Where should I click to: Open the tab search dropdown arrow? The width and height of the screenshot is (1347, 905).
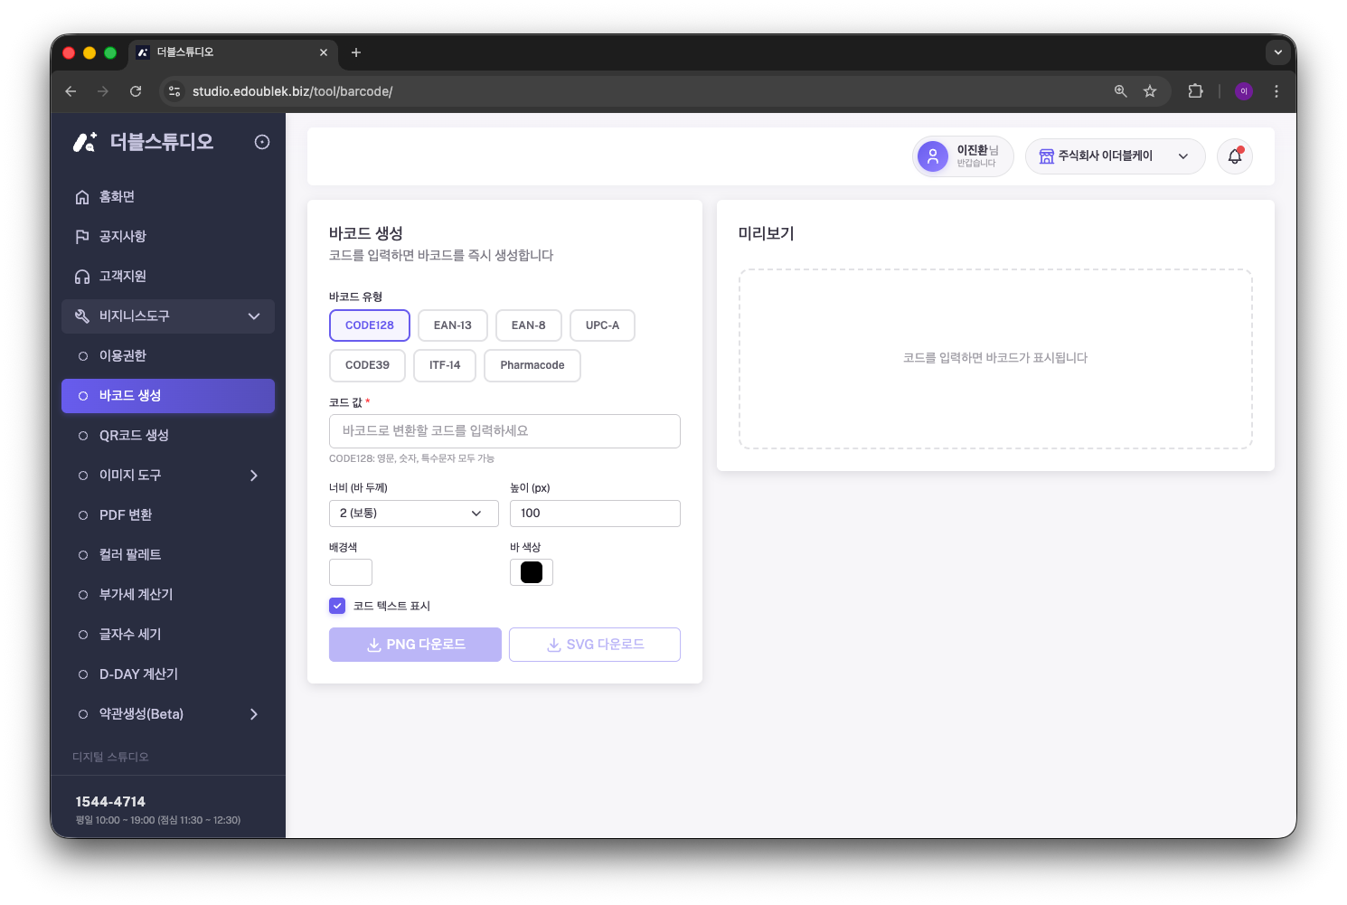pos(1278,52)
